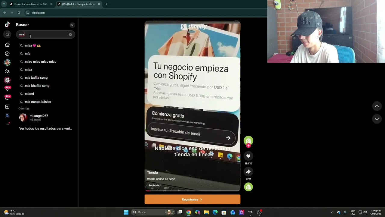Click the magnifier search icon in the sidebar
Screen dimensions: 385x217
(x=7, y=34)
